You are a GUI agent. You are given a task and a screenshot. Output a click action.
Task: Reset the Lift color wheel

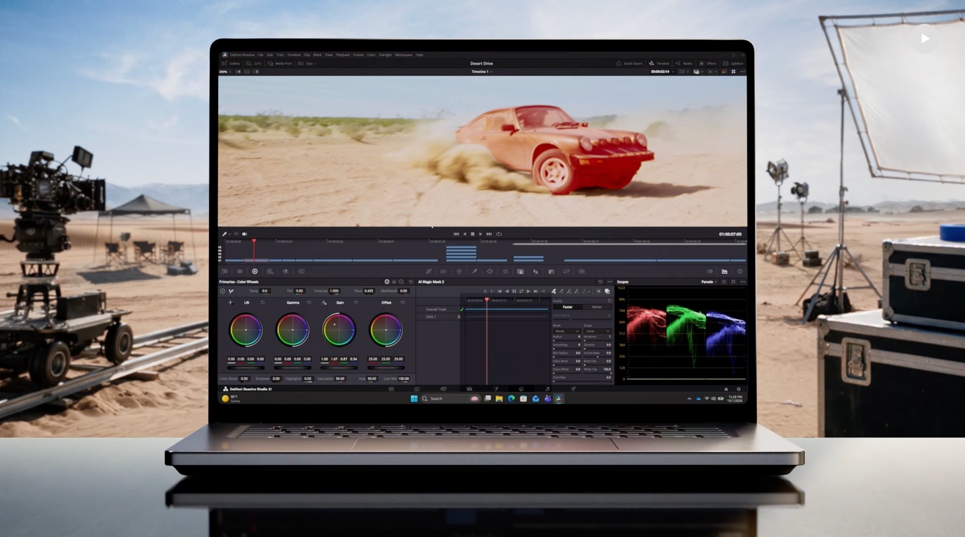[x=263, y=302]
